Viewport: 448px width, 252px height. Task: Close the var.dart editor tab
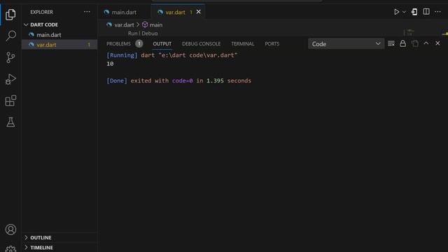[x=199, y=12]
